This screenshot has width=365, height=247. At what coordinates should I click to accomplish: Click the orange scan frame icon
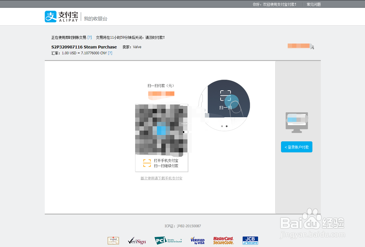(147, 163)
